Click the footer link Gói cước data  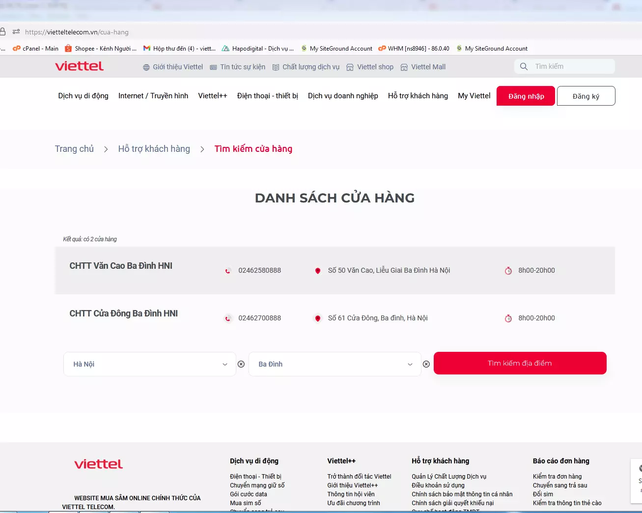pyautogui.click(x=249, y=494)
